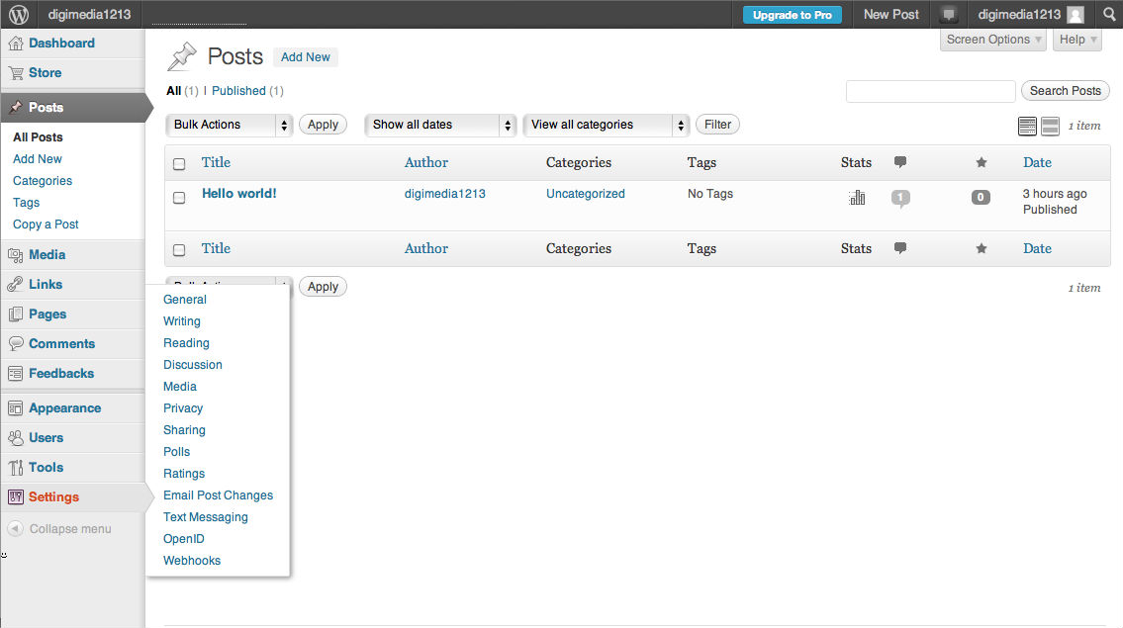Select Webhooks in Settings submenu
Image resolution: width=1123 pixels, height=628 pixels.
click(x=192, y=561)
